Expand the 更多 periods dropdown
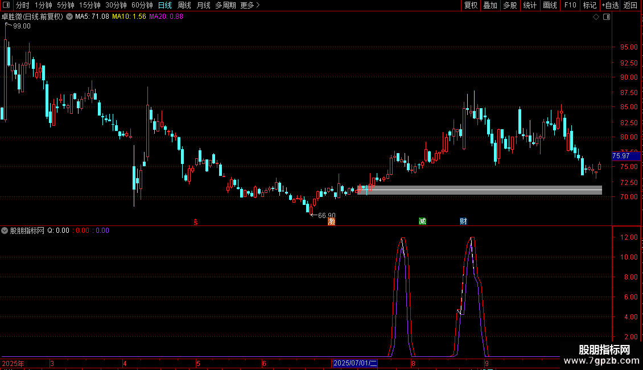The image size is (643, 370). click(x=250, y=5)
